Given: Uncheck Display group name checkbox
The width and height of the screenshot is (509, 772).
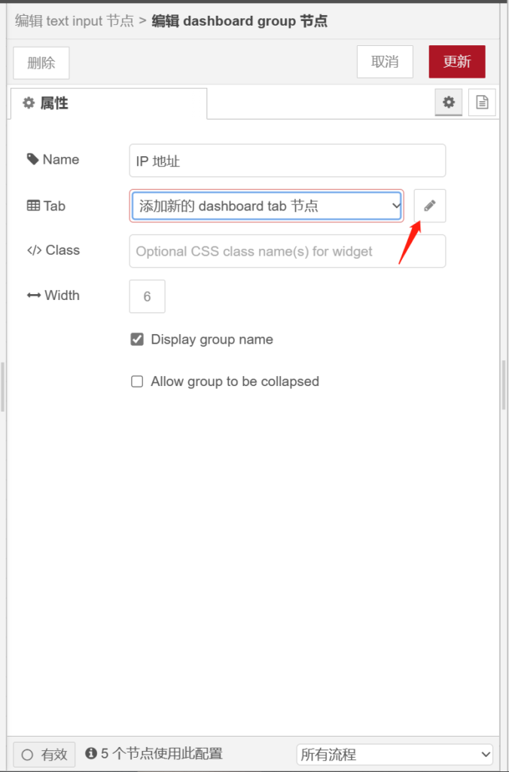Looking at the screenshot, I should [137, 340].
